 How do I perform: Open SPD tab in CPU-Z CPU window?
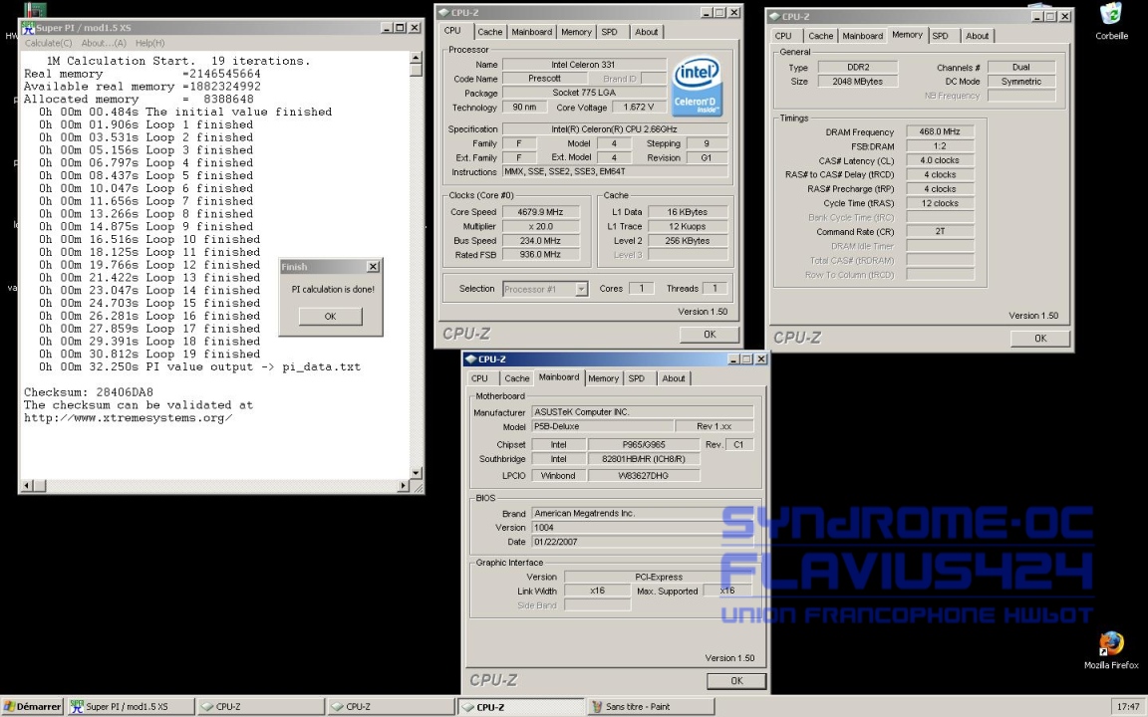609,32
